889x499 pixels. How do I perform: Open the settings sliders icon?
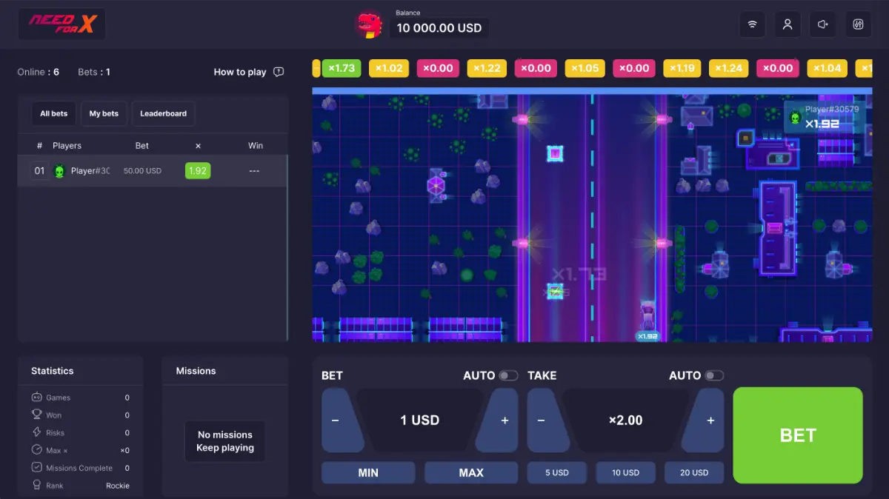coord(859,24)
